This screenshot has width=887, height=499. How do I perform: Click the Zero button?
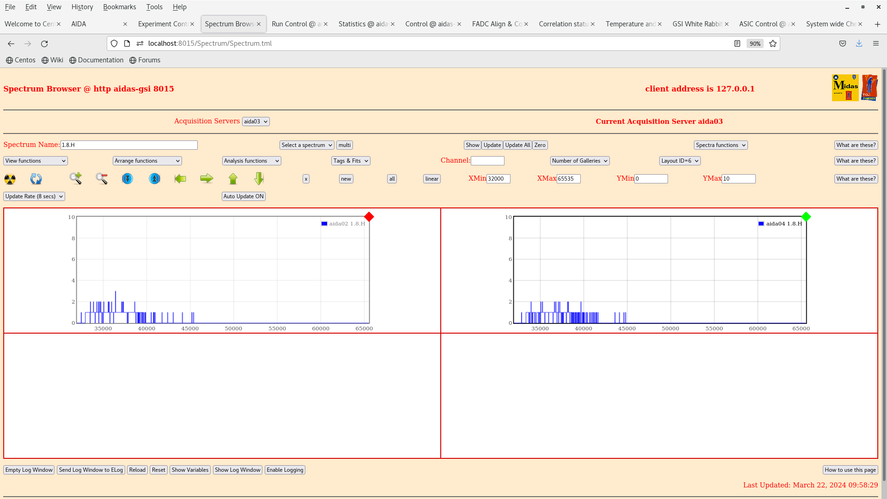pos(540,145)
